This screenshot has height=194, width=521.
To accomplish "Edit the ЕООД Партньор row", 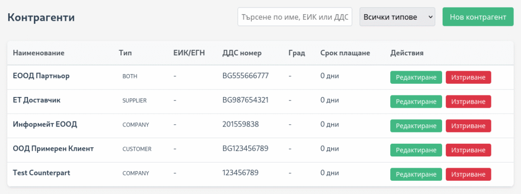I will point(416,77).
